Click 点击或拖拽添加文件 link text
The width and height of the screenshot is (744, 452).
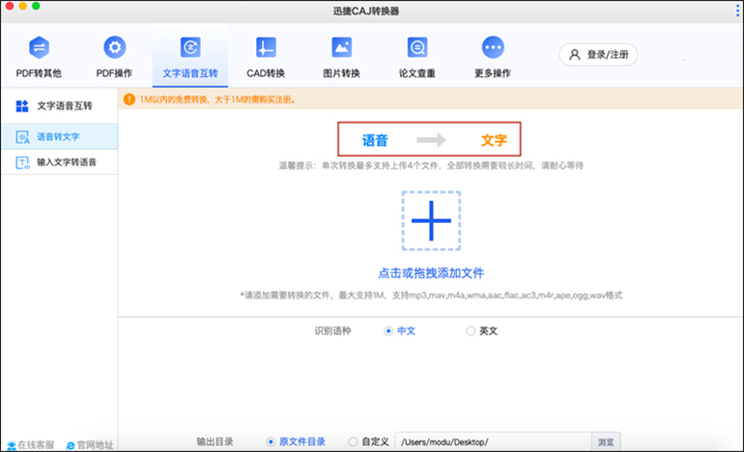[431, 273]
